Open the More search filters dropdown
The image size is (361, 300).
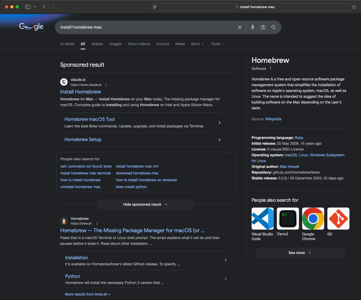coord(197,44)
